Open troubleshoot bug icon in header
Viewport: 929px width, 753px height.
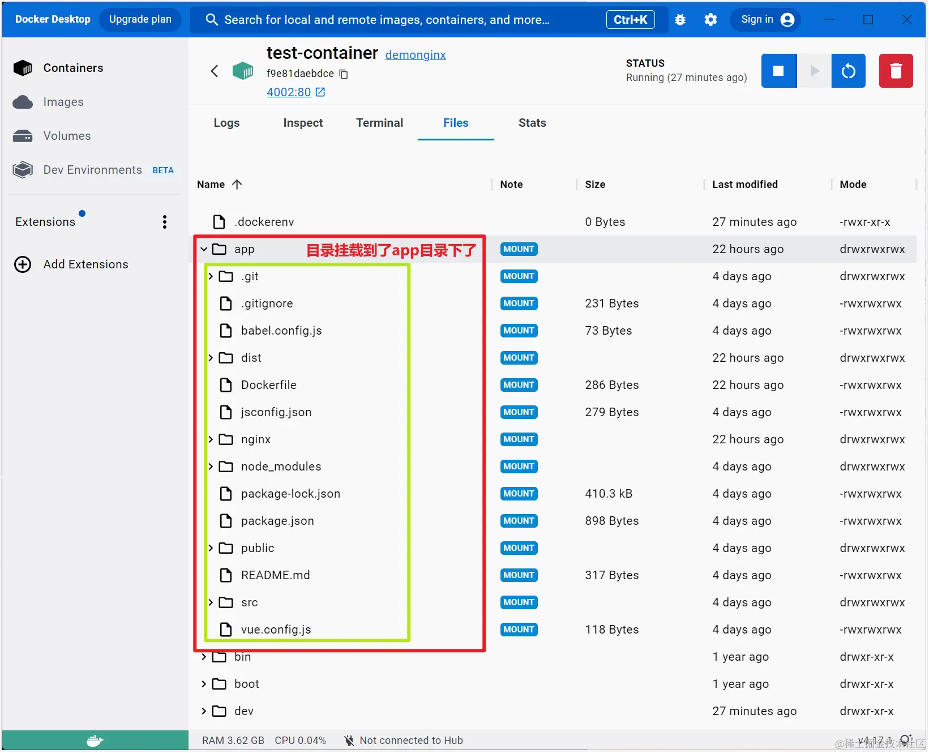click(x=680, y=20)
